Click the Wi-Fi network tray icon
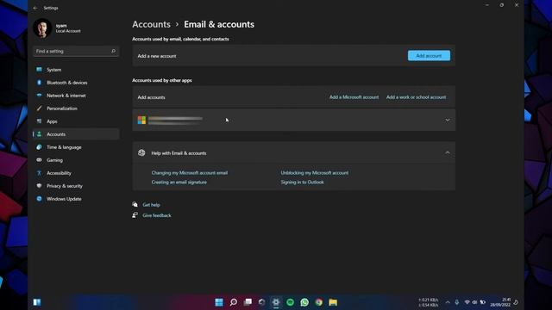The image size is (552, 310). click(467, 302)
